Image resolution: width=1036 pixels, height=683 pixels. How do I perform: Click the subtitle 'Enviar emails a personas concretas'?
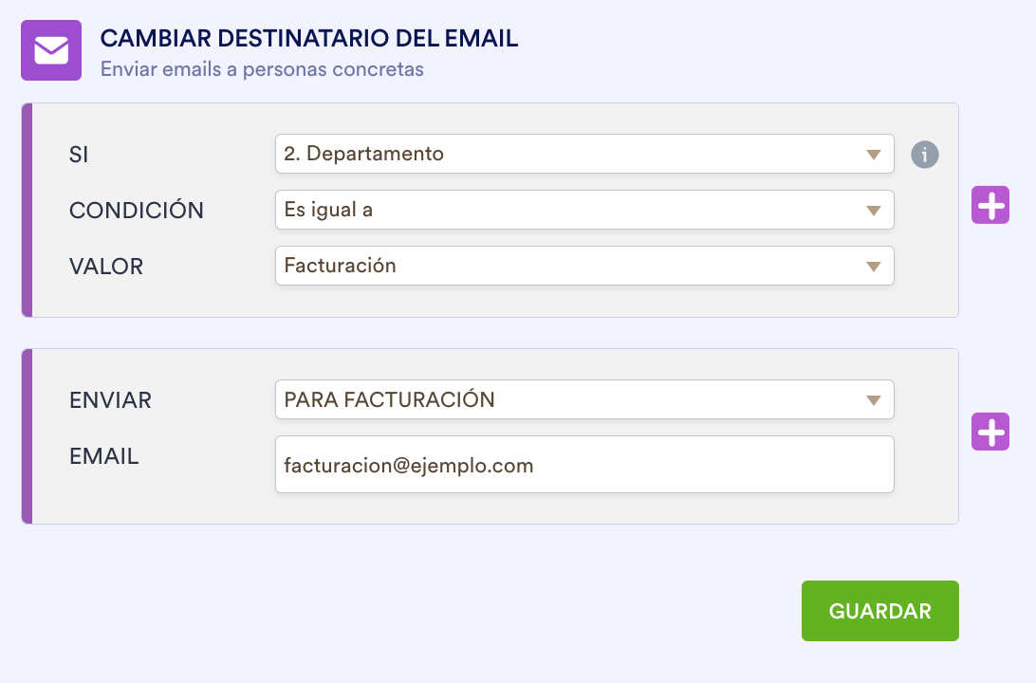click(x=262, y=69)
